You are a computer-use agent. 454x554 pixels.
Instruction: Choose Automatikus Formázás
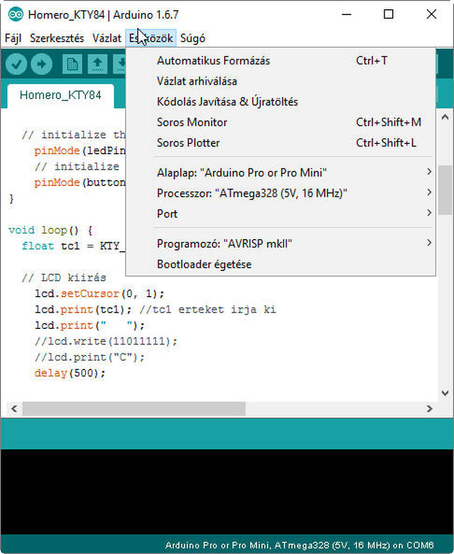(280, 61)
